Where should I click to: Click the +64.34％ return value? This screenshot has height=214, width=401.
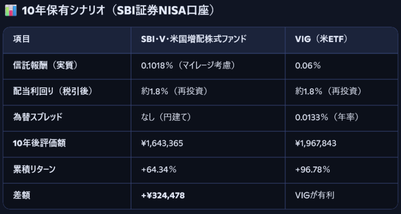(x=159, y=169)
